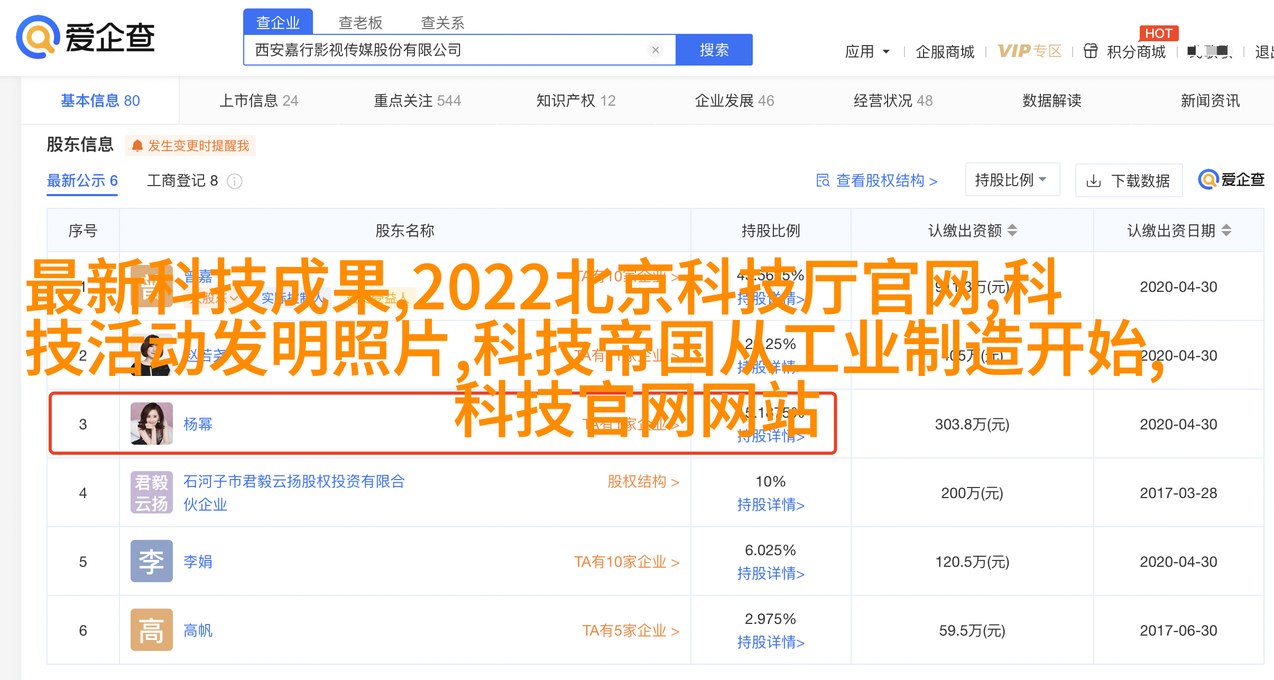Open the VIP专区 link
1274x680 pixels.
click(1030, 51)
